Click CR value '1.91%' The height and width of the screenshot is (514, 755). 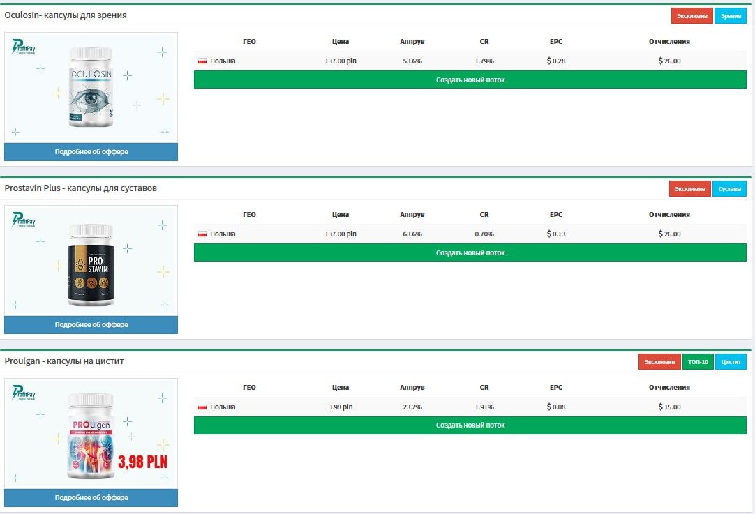pyautogui.click(x=484, y=407)
